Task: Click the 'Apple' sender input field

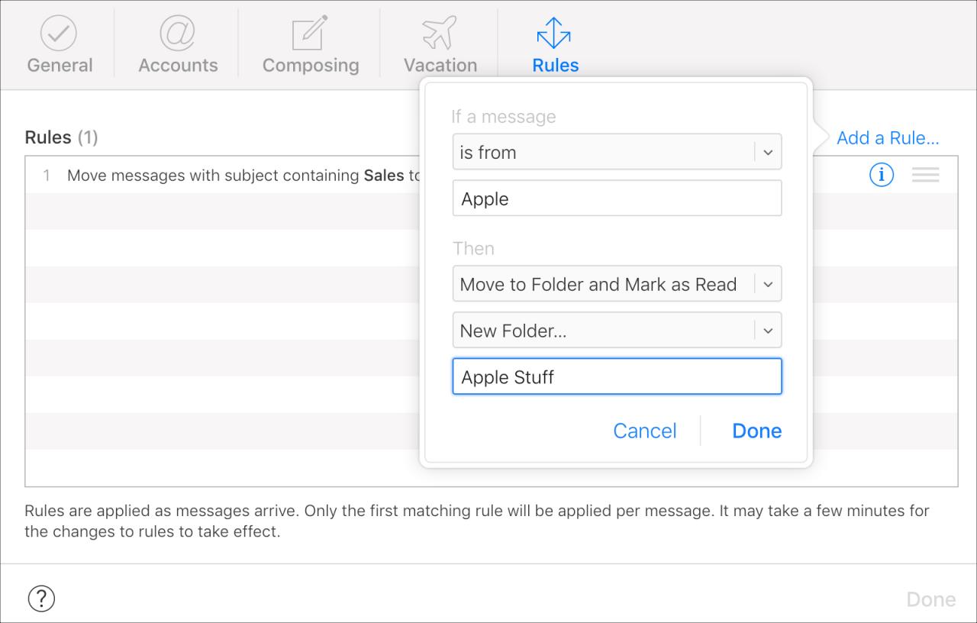Action: 617,199
